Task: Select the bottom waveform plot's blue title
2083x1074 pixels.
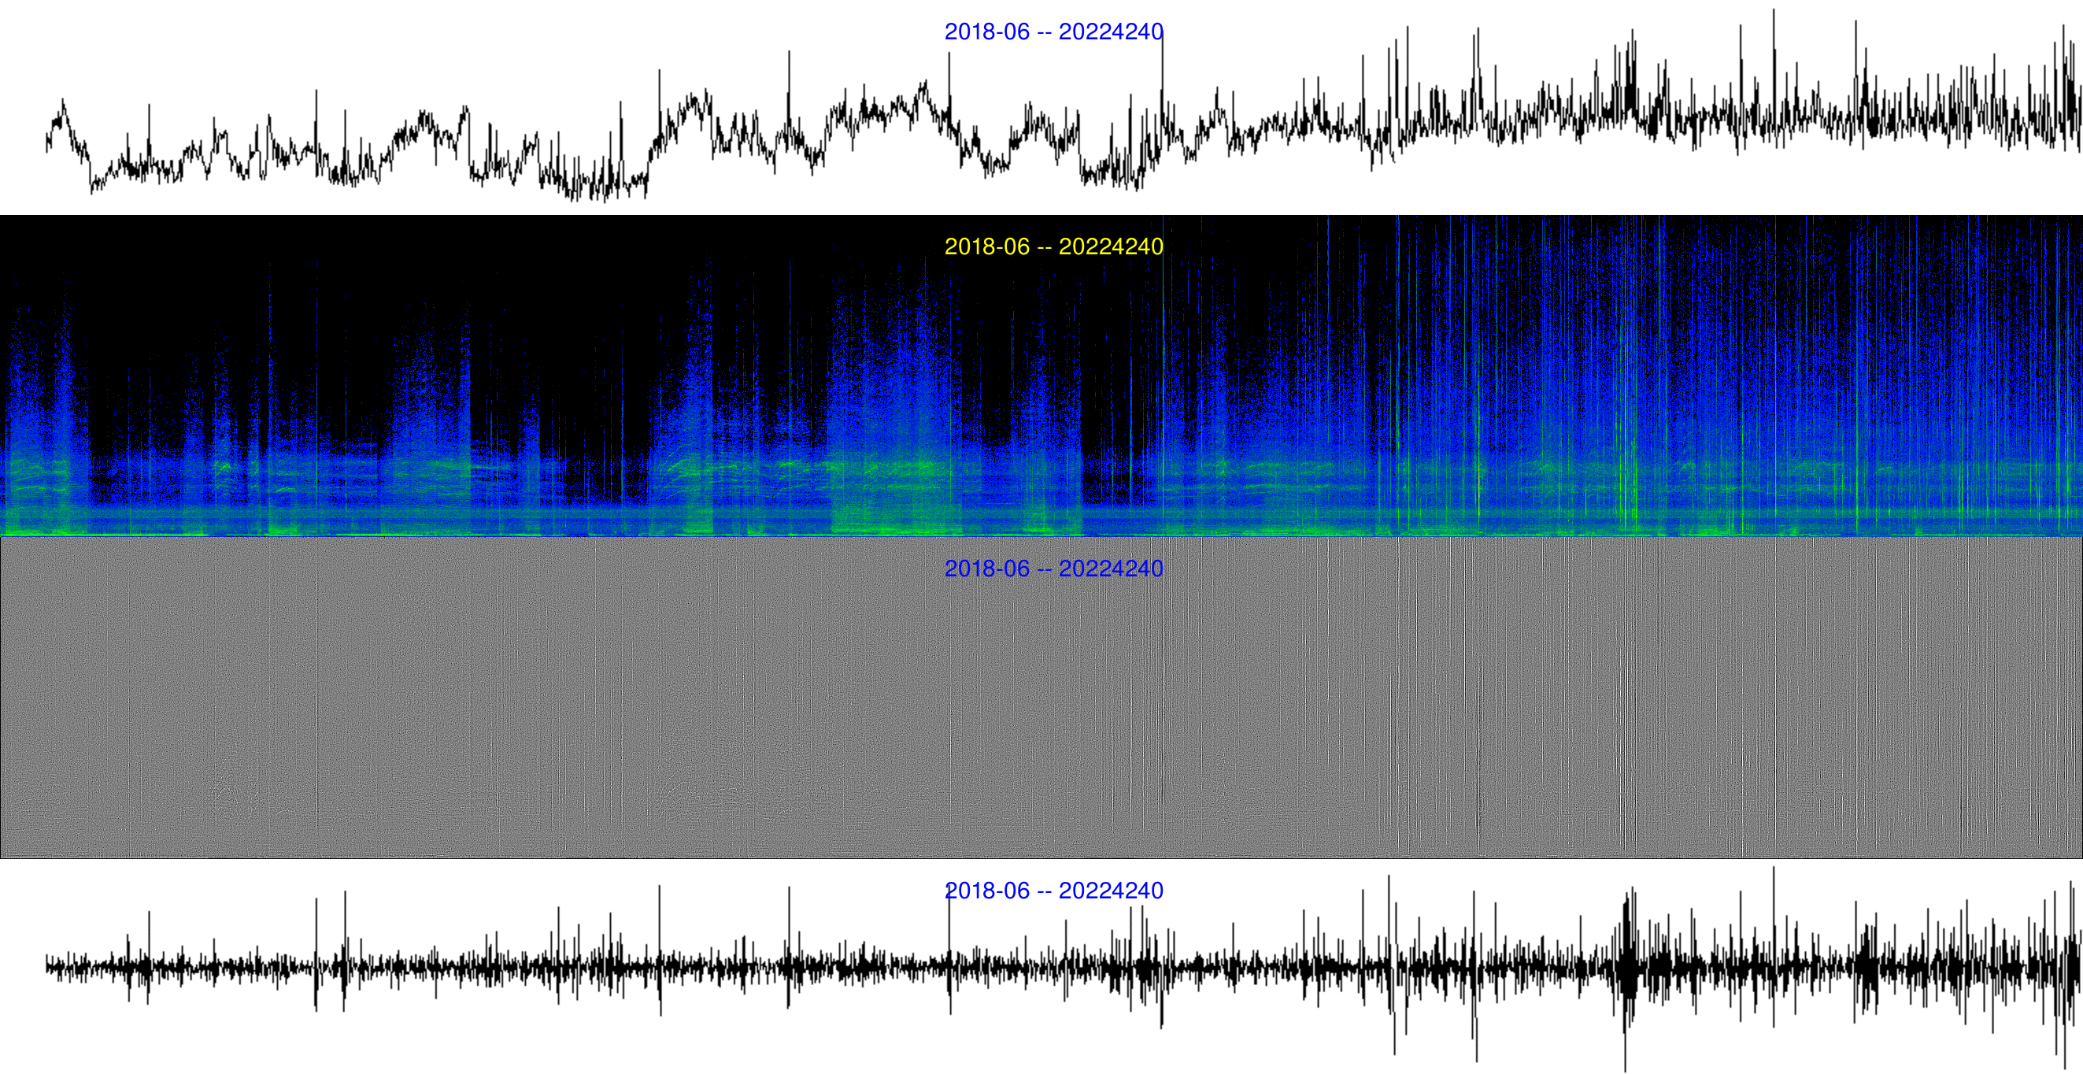Action: tap(1053, 891)
